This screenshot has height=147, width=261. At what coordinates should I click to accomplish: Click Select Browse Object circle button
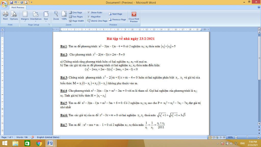259,130
